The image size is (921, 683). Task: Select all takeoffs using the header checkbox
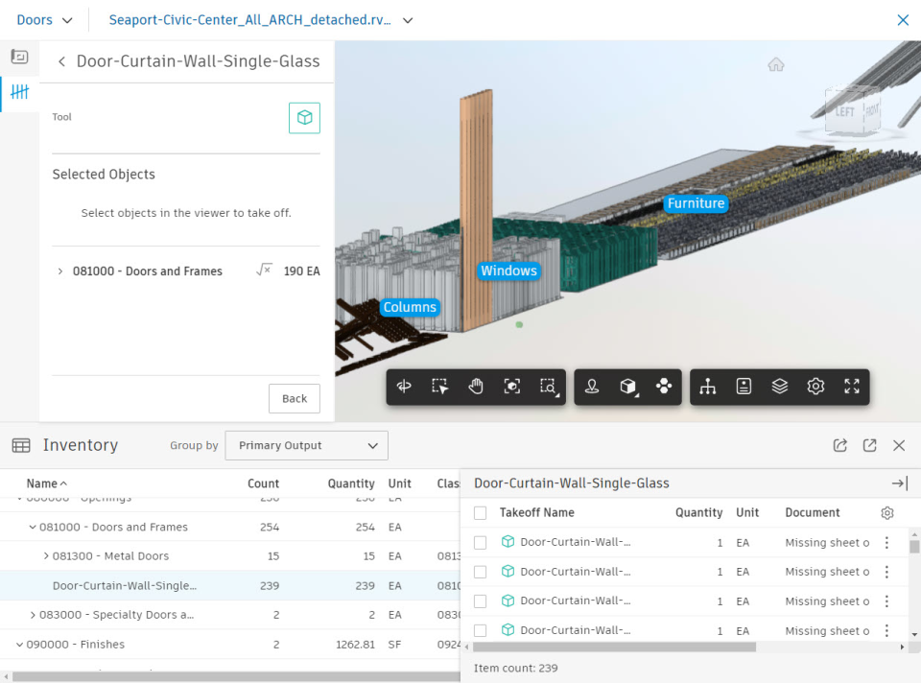480,512
